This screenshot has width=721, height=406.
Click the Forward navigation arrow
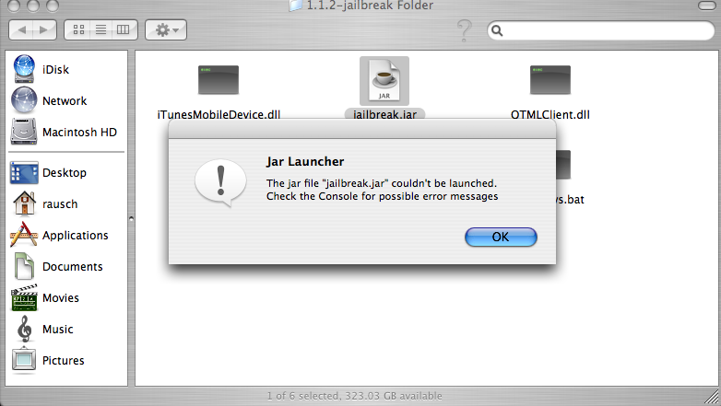pos(44,29)
